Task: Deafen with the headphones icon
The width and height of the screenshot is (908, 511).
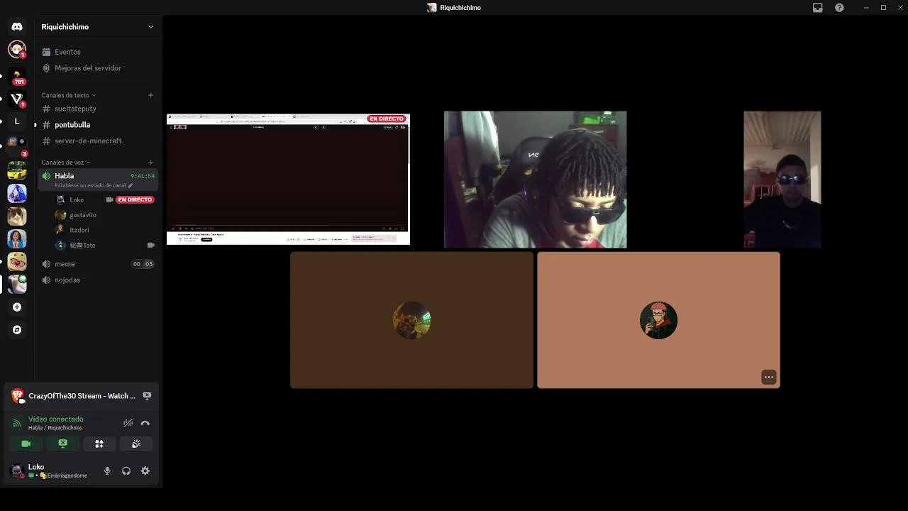Action: click(126, 471)
